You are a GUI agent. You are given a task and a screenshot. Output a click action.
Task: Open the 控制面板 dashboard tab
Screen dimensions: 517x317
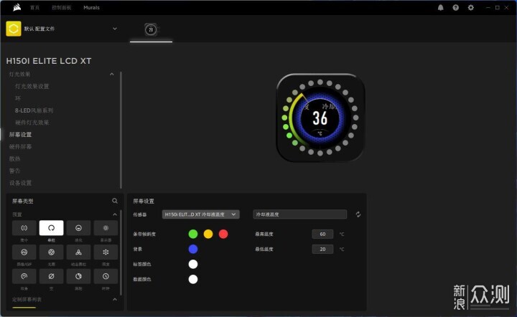pos(61,7)
